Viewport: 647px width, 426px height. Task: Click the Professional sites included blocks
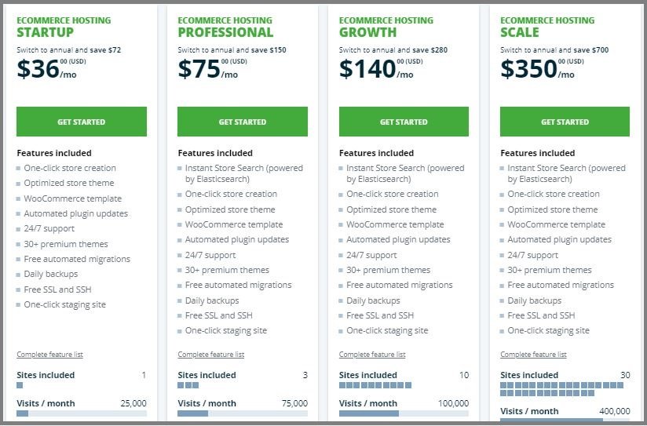click(x=188, y=385)
